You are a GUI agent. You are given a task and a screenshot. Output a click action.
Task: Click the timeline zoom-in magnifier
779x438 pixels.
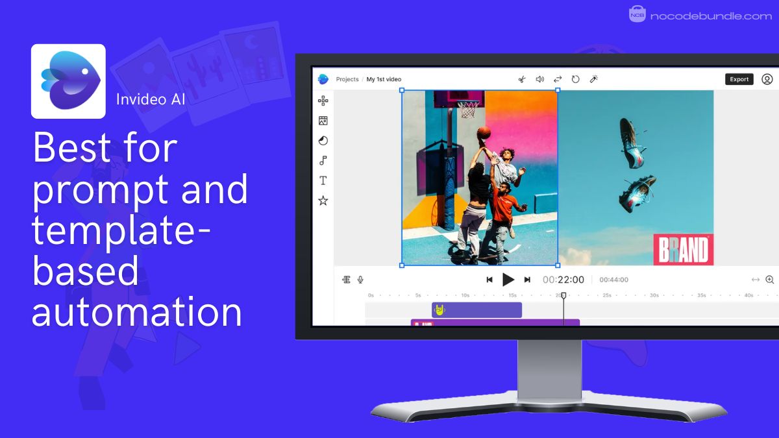pyautogui.click(x=769, y=280)
